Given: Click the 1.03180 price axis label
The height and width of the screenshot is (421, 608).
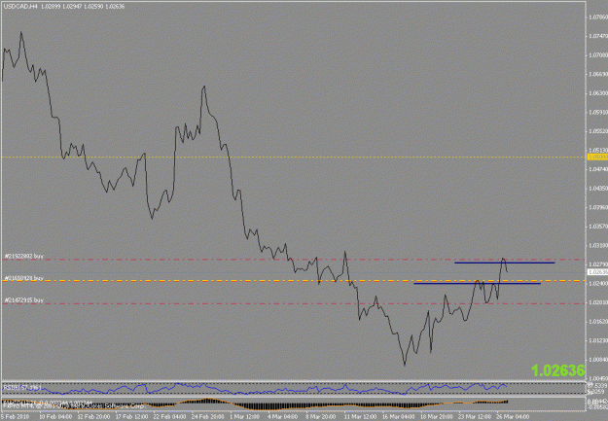Looking at the screenshot, I should 598,245.
